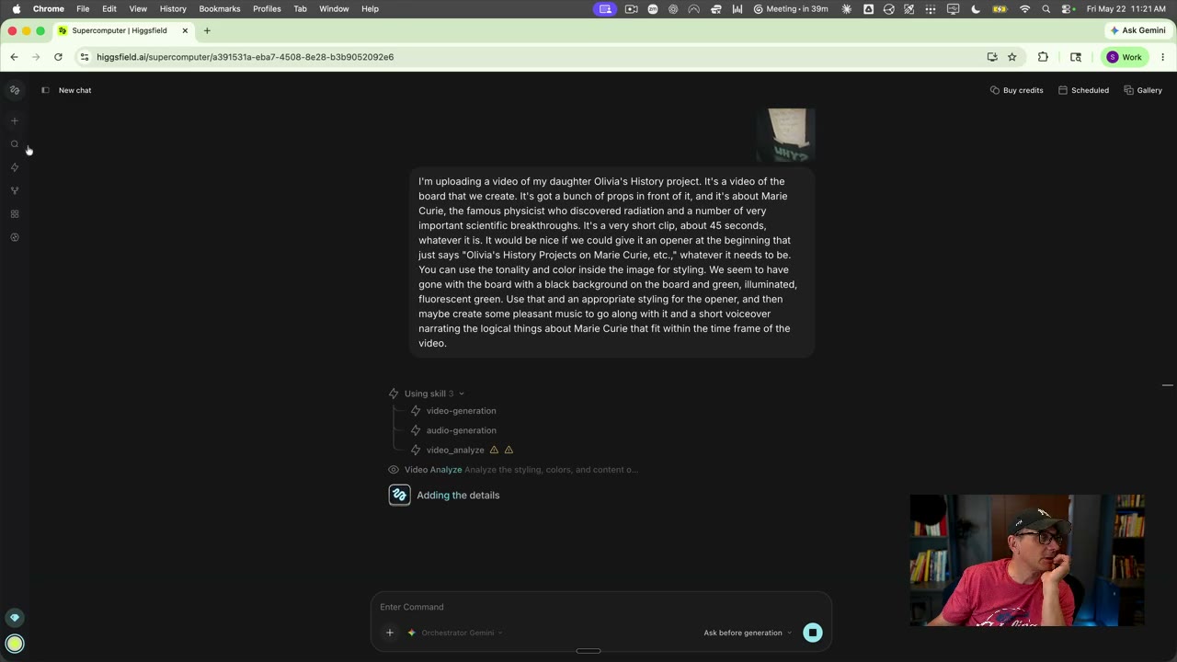Reload the Higgsfield page

[x=58, y=57]
